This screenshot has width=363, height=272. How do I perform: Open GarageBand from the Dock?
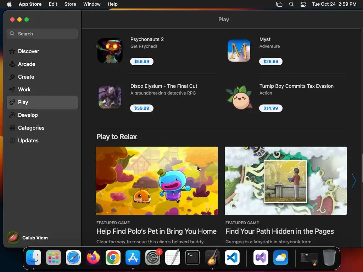point(212,257)
